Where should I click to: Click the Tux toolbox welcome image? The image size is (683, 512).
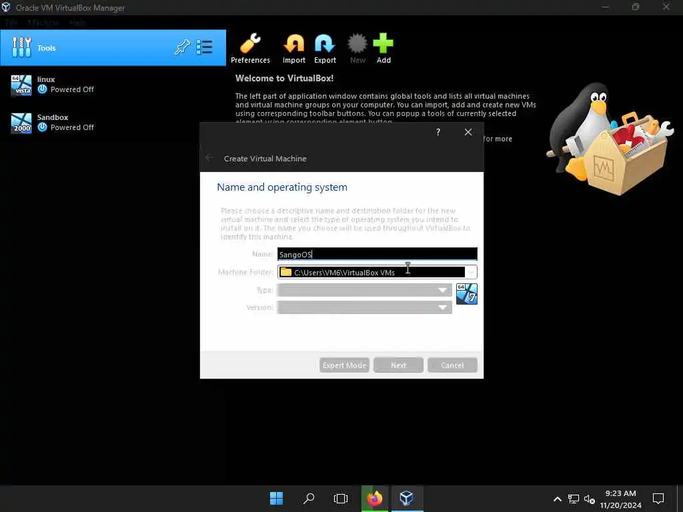[x=610, y=139]
